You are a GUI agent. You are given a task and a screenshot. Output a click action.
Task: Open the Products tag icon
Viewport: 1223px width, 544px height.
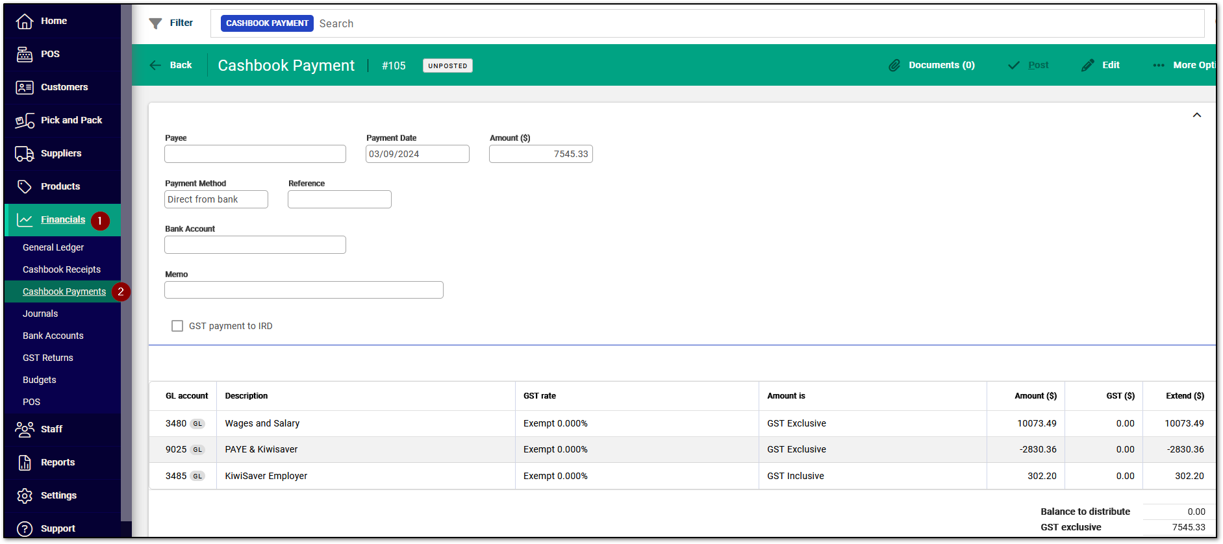[25, 187]
